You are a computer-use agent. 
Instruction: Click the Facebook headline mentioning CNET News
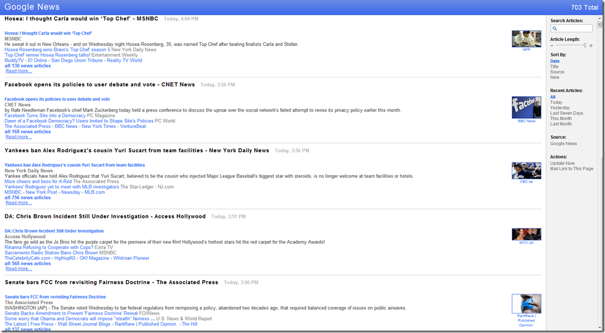pyautogui.click(x=100, y=85)
